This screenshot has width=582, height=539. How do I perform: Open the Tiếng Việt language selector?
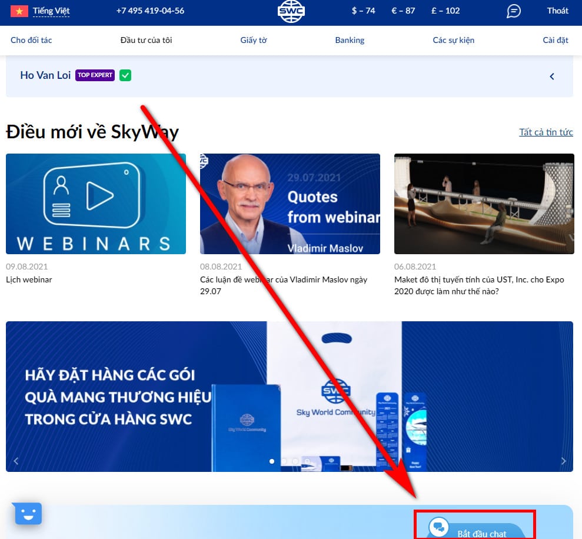[x=51, y=11]
